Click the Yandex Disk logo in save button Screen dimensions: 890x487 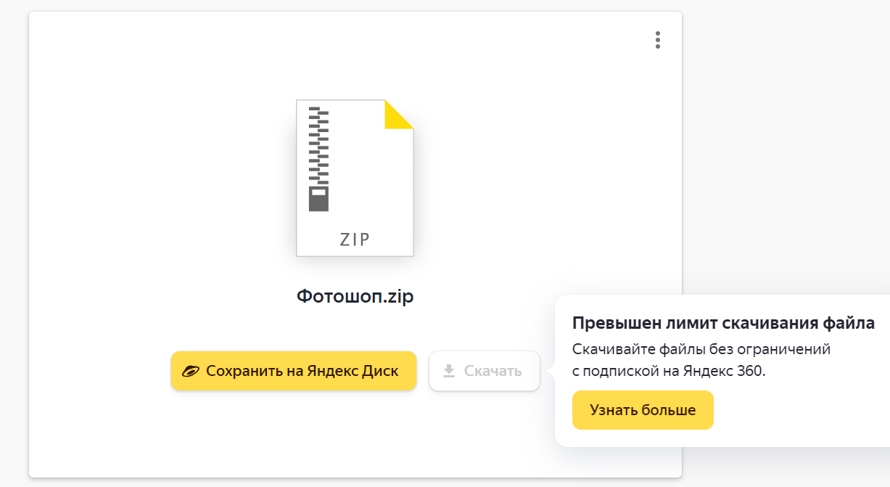click(190, 371)
